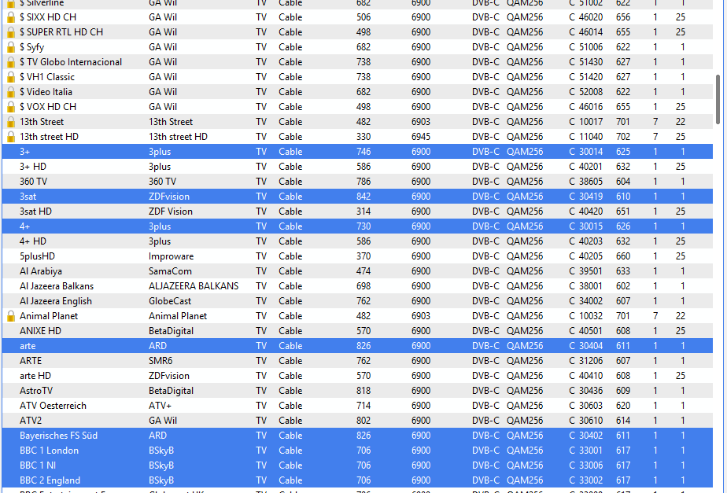
Task: Click the BBC 2 England channel
Action: click(50, 480)
